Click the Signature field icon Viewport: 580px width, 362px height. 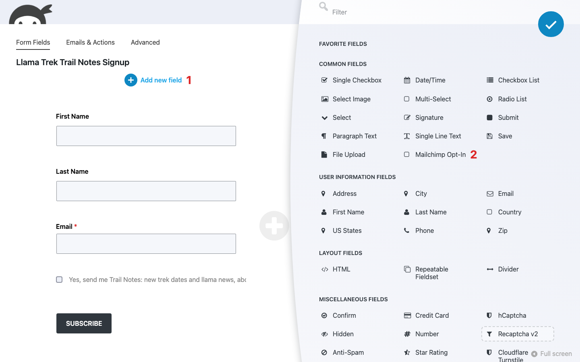pyautogui.click(x=407, y=117)
